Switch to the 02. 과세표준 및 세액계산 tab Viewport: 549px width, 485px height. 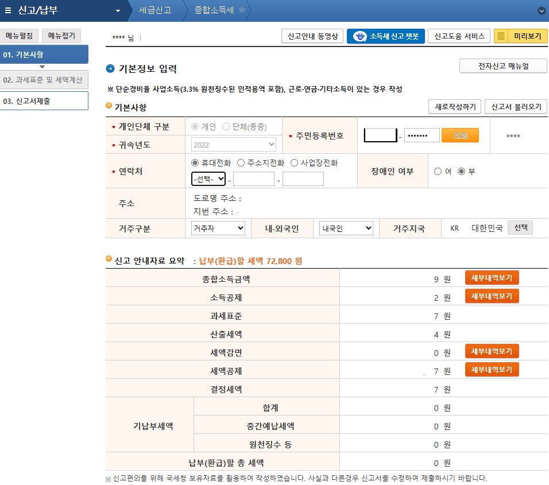[44, 79]
